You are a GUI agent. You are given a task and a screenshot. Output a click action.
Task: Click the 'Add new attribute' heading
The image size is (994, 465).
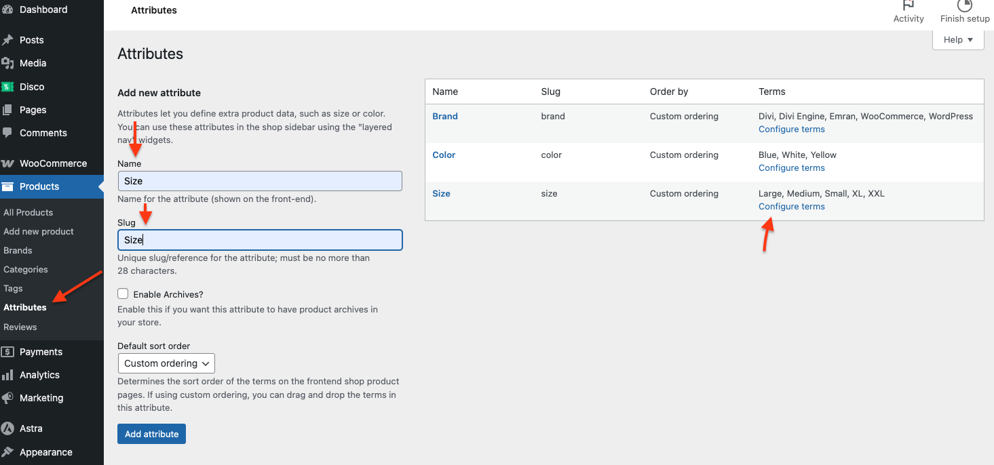159,93
